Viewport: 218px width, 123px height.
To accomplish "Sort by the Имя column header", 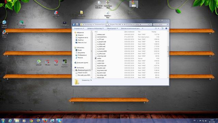I will click(96, 32).
